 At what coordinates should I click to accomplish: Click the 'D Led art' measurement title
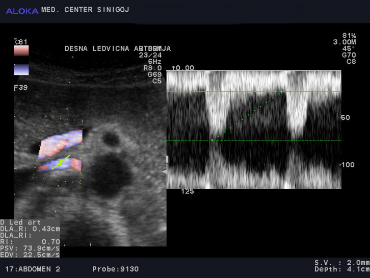click(20, 222)
